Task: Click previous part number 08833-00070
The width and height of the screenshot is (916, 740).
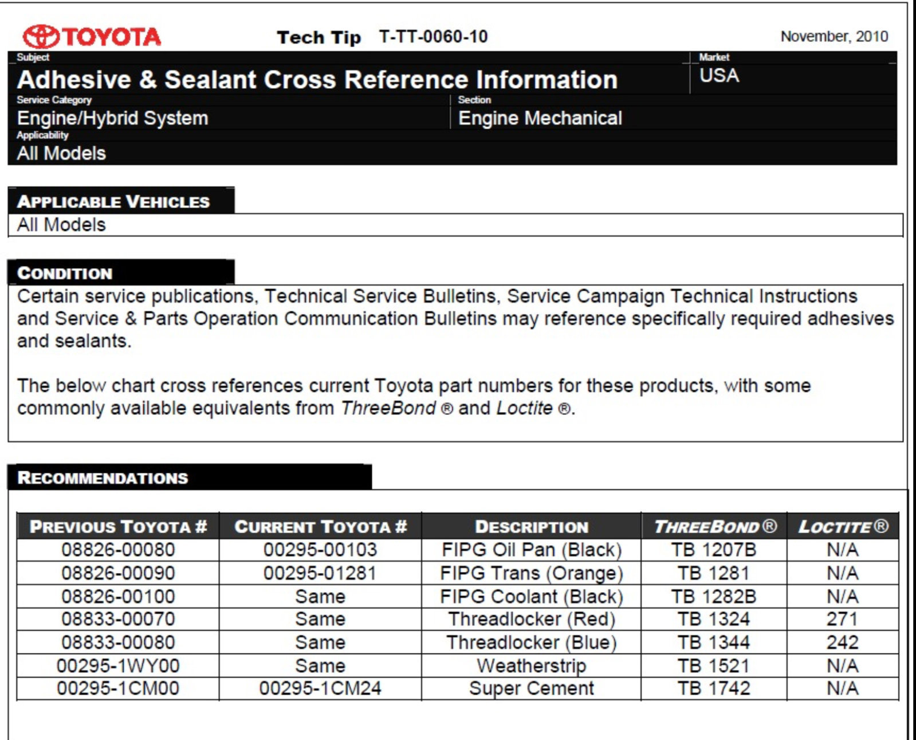Action: (x=118, y=619)
